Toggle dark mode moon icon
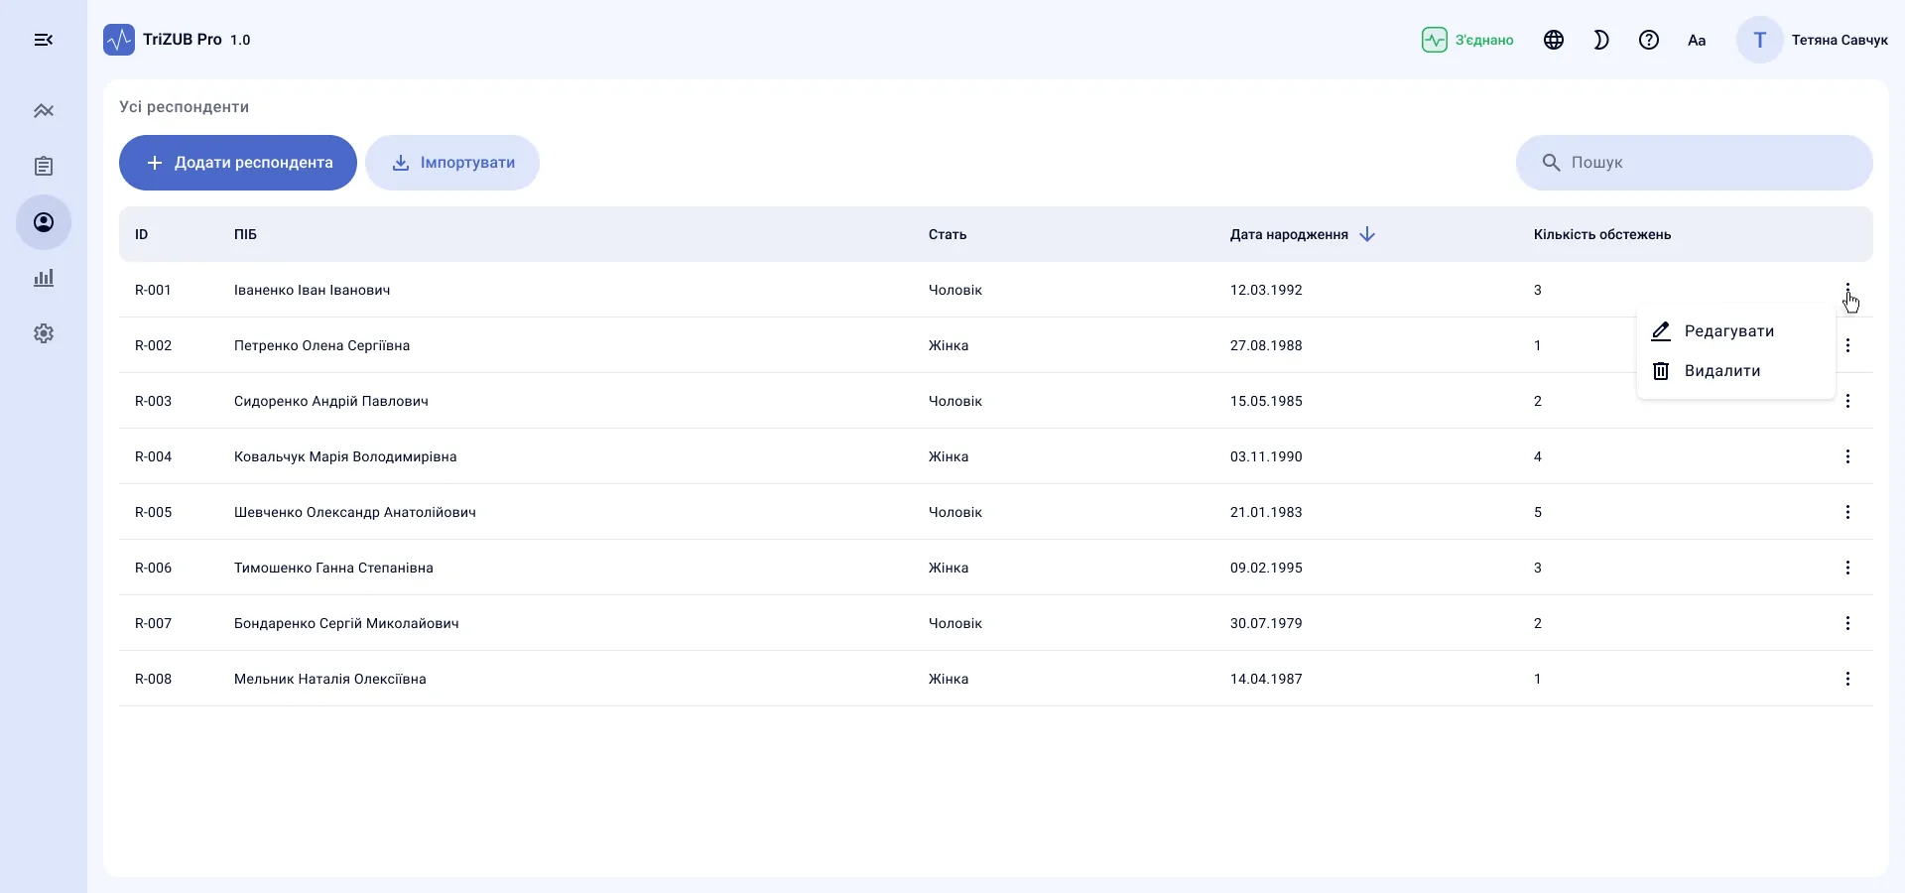Viewport: 1905px width, 893px height. 1601,40
